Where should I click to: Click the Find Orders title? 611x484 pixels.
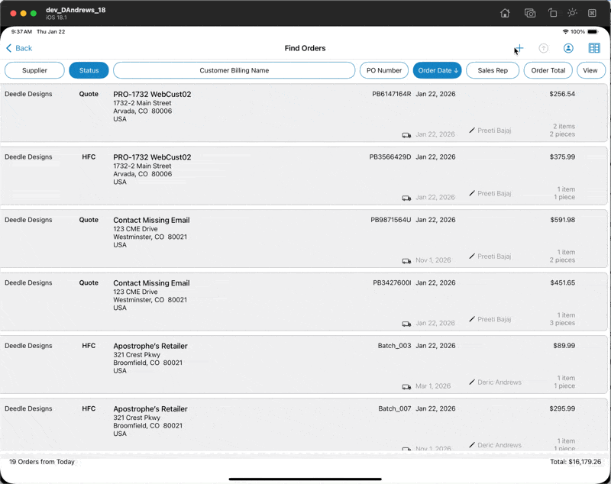coord(305,48)
